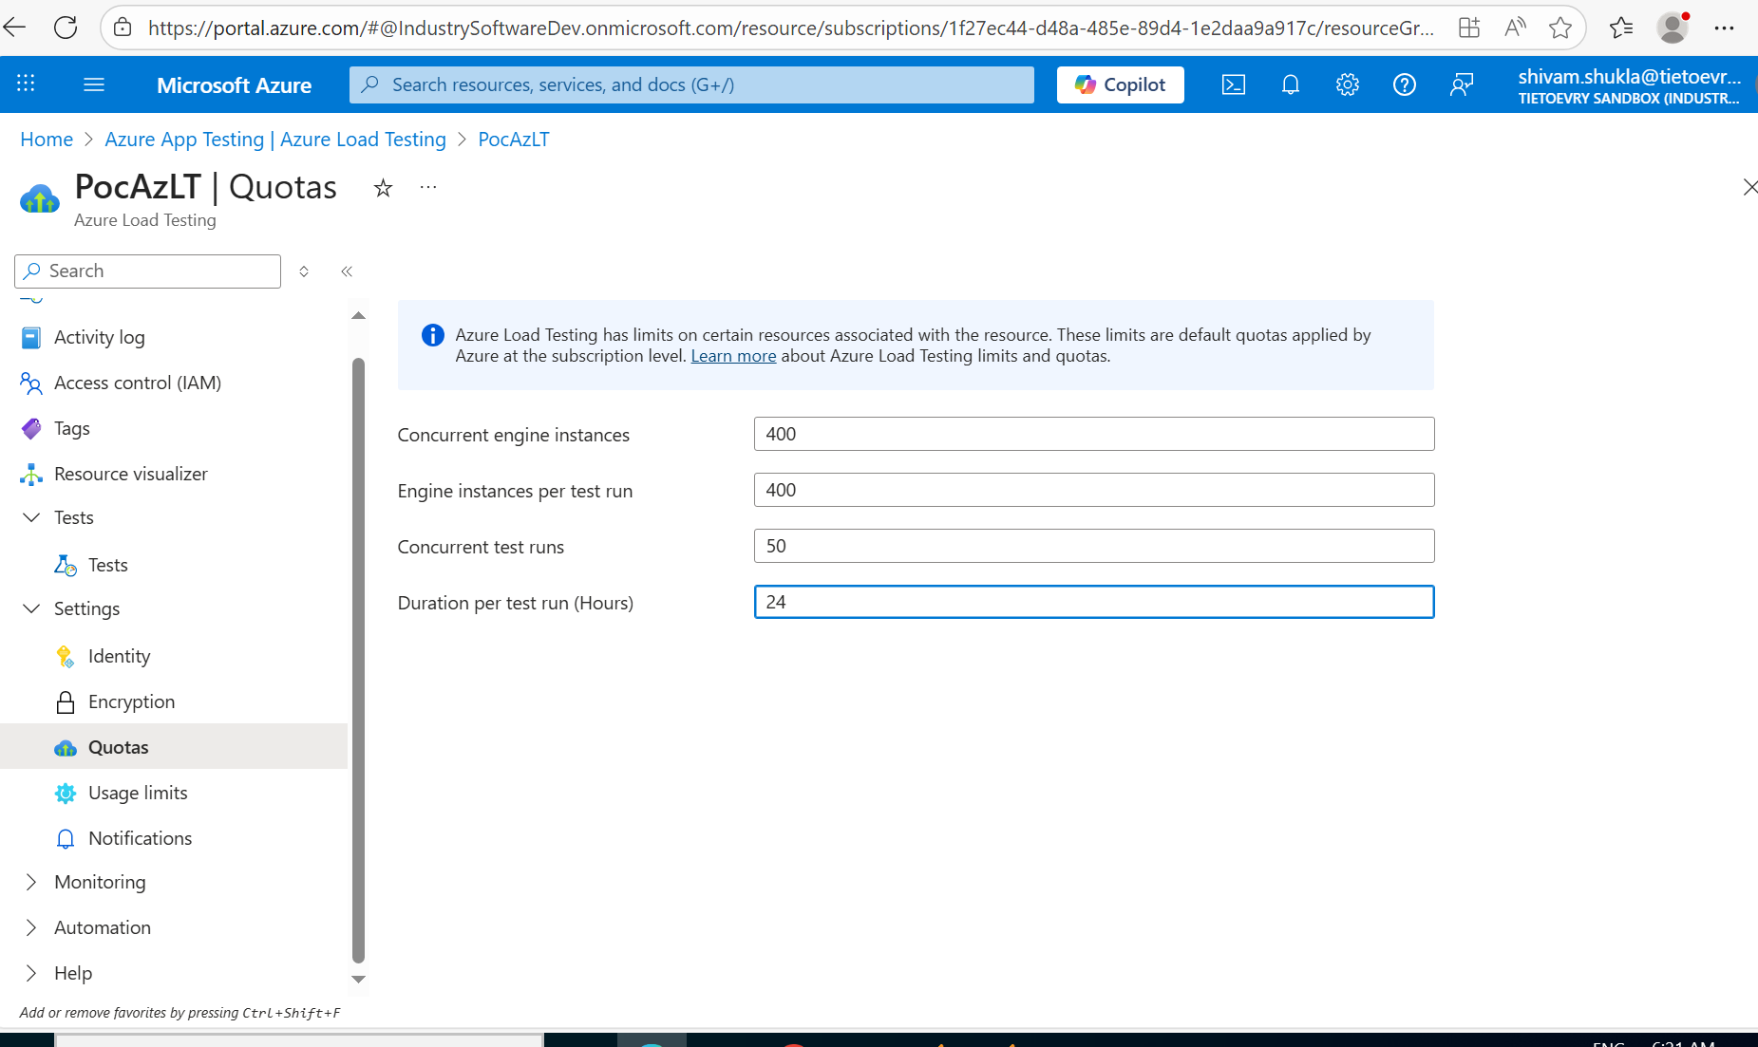Open browser settings and more menu
The image size is (1758, 1047).
(1725, 28)
